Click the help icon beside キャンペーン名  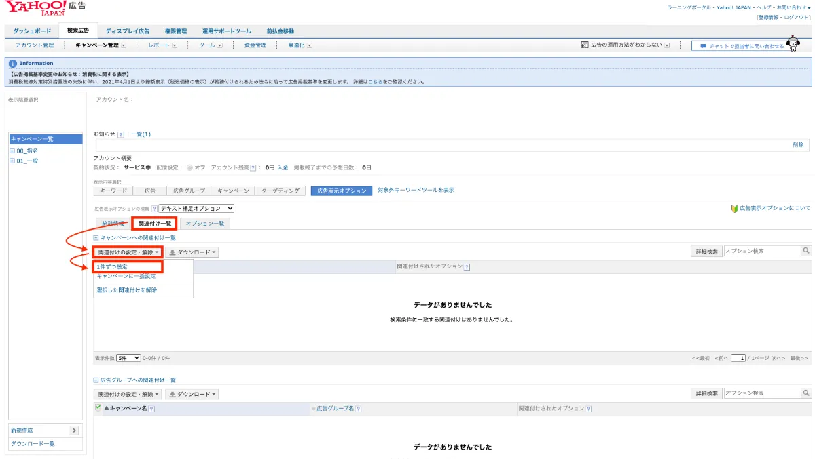151,409
